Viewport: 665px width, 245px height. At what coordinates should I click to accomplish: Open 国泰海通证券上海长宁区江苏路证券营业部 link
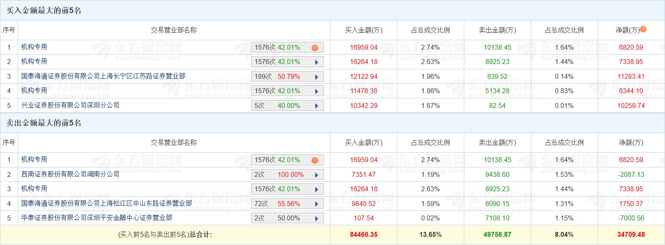coord(103,76)
